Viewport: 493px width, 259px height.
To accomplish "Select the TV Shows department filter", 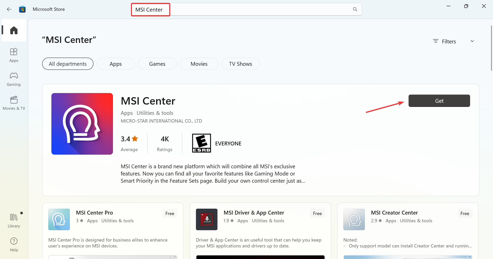I will pyautogui.click(x=241, y=64).
